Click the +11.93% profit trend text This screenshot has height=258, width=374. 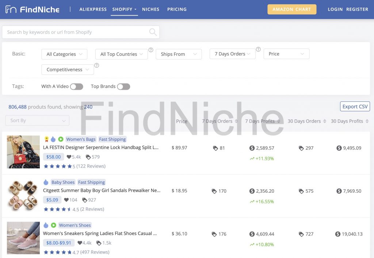coord(264,158)
